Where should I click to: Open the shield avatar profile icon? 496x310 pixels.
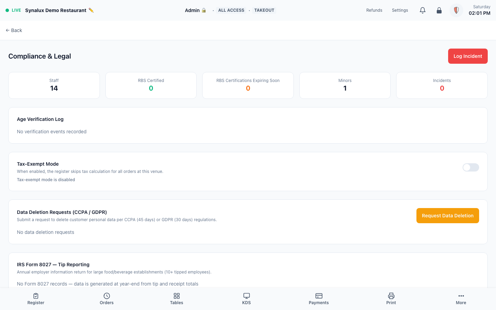click(456, 10)
